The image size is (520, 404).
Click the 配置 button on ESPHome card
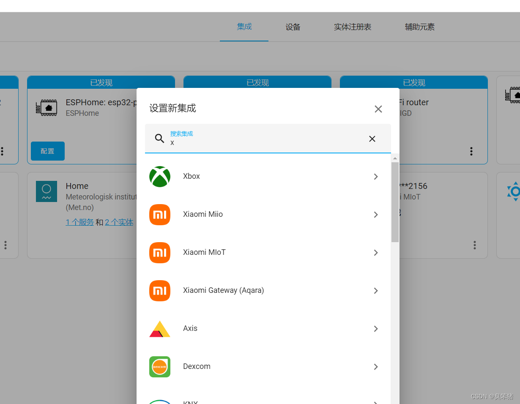tap(48, 151)
